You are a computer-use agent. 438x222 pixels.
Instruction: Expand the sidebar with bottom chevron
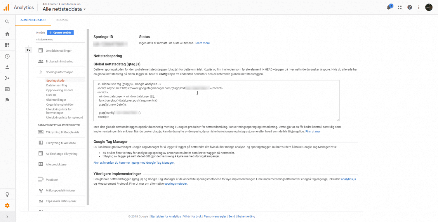(7, 217)
